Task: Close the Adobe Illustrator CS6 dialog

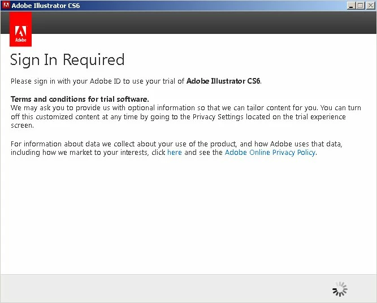Action: click(x=371, y=6)
